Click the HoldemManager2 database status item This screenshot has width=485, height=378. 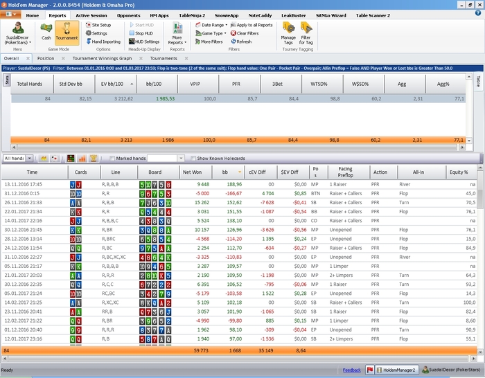pyautogui.click(x=396, y=370)
